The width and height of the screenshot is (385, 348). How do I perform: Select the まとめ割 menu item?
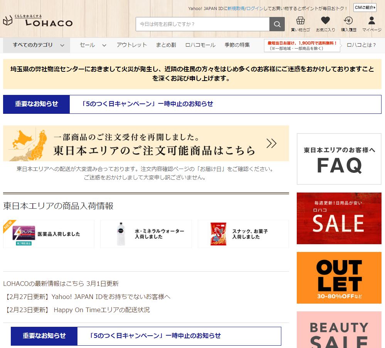[166, 45]
